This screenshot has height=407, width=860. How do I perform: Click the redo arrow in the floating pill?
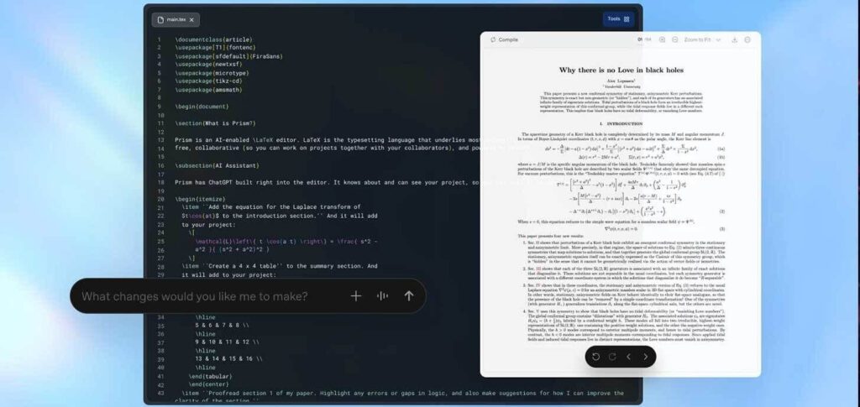pos(612,357)
